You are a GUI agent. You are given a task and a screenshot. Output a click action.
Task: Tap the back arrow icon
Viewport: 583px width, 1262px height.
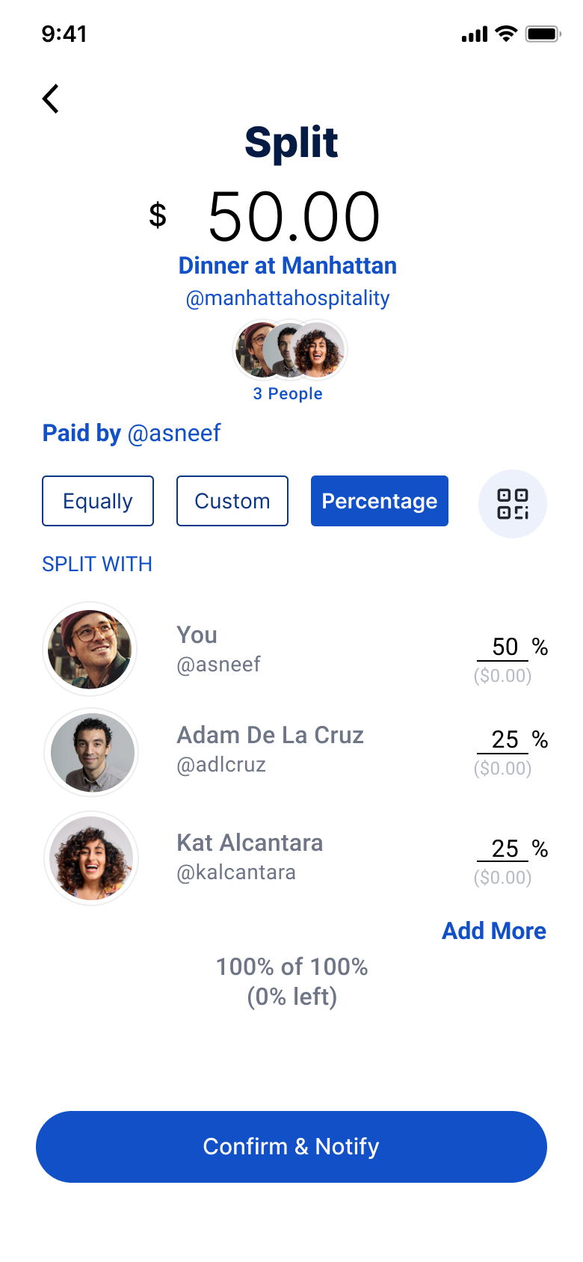click(51, 99)
